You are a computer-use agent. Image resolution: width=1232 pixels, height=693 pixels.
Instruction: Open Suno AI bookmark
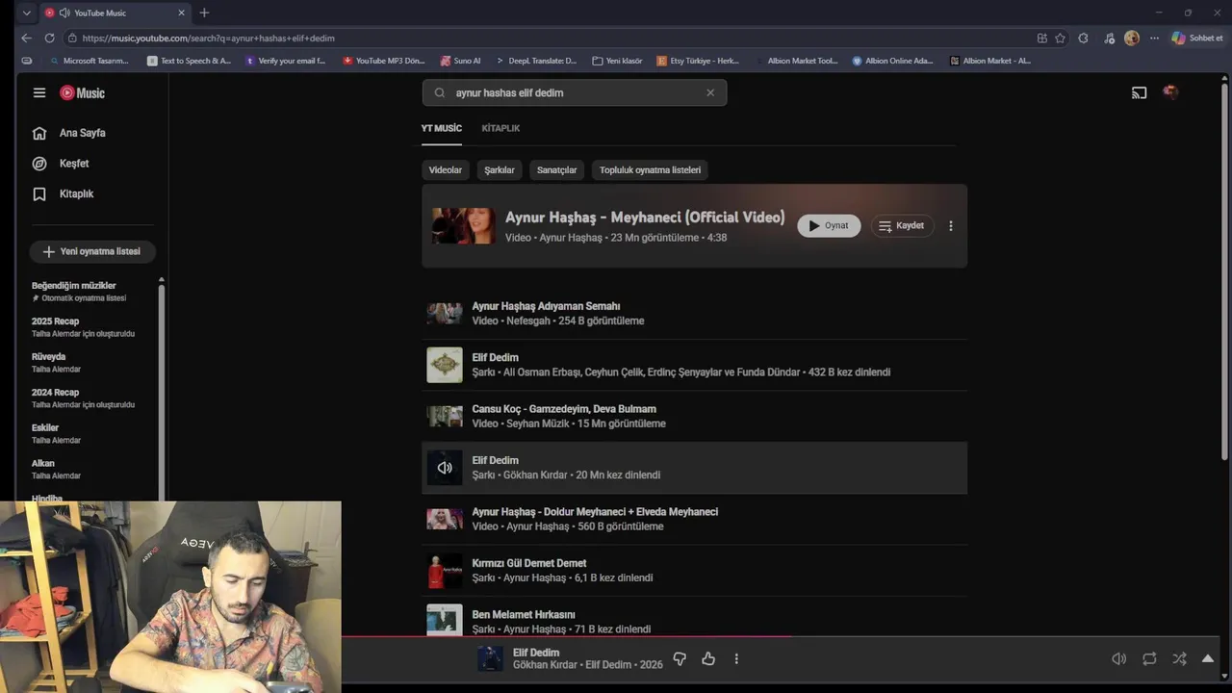click(x=460, y=61)
